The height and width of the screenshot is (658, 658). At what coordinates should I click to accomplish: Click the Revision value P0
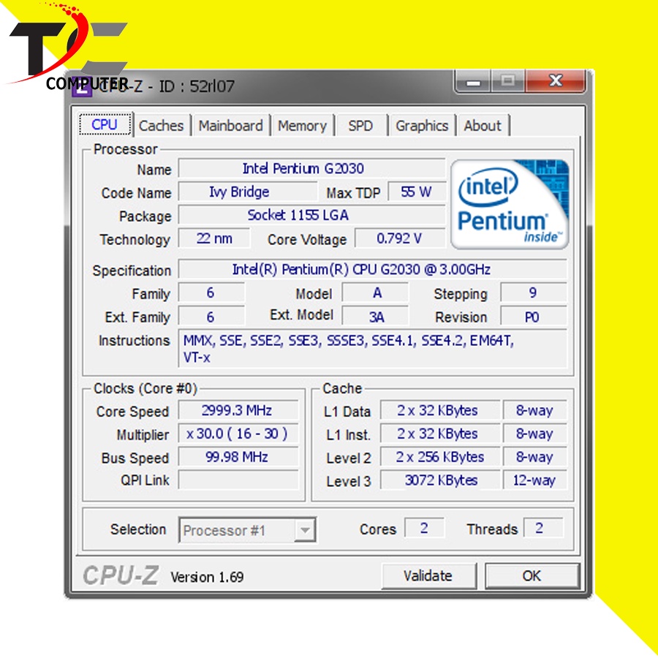[x=534, y=317]
